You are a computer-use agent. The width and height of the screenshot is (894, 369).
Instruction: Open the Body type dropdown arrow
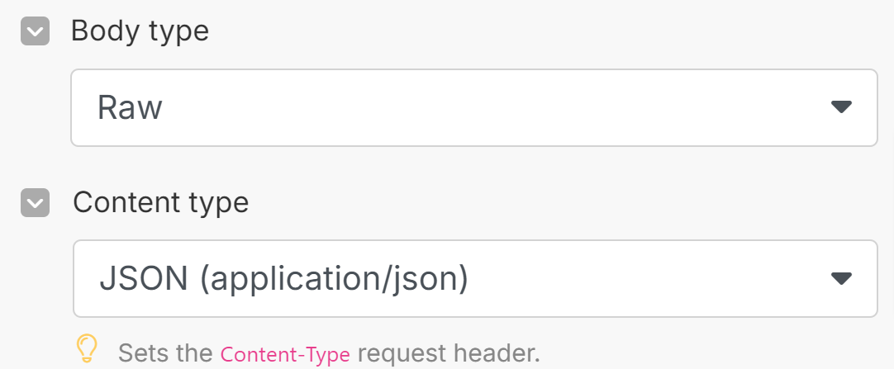[x=840, y=107]
